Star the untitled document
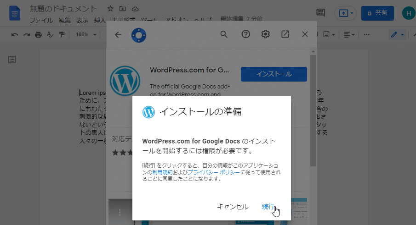This screenshot has width=416, height=225. click(x=110, y=9)
